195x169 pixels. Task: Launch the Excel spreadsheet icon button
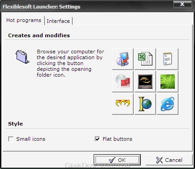(145, 59)
